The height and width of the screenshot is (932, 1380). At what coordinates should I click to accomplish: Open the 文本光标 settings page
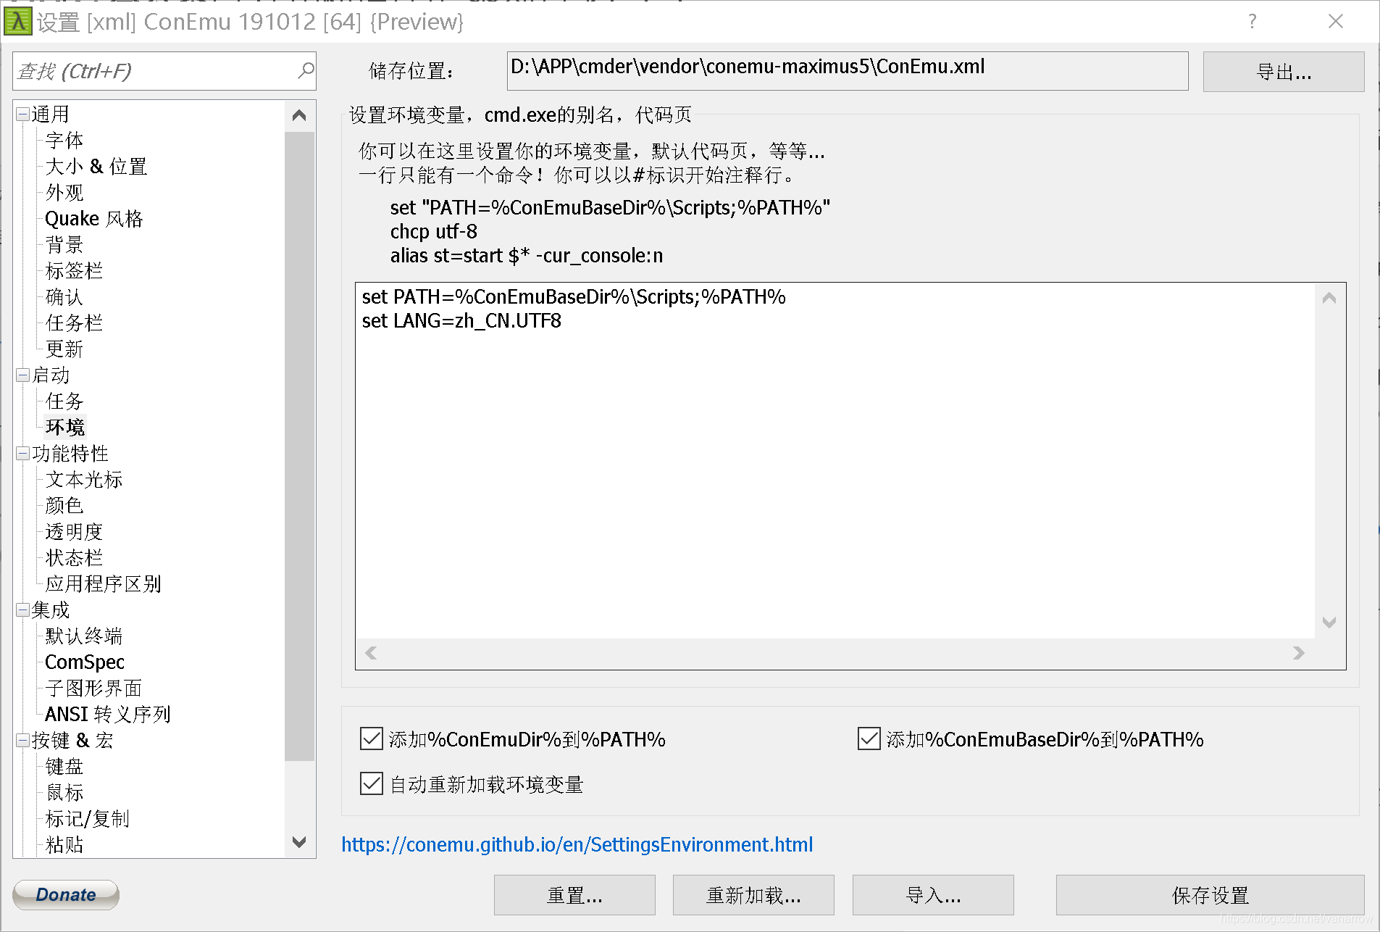click(x=84, y=480)
